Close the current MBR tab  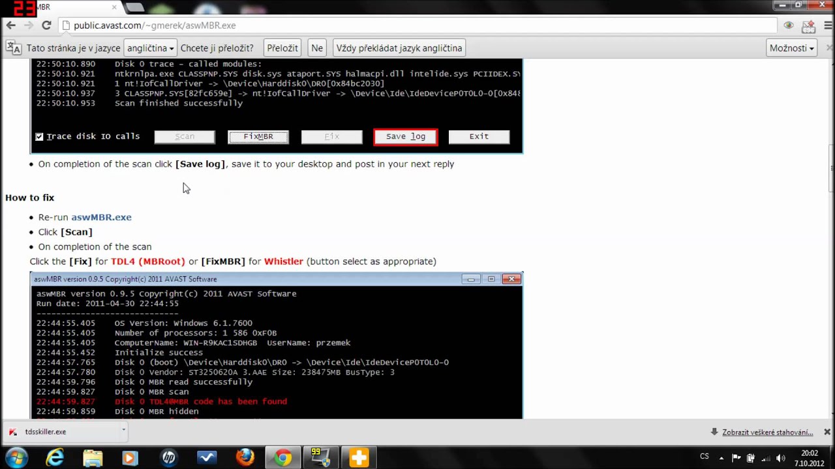pyautogui.click(x=115, y=7)
